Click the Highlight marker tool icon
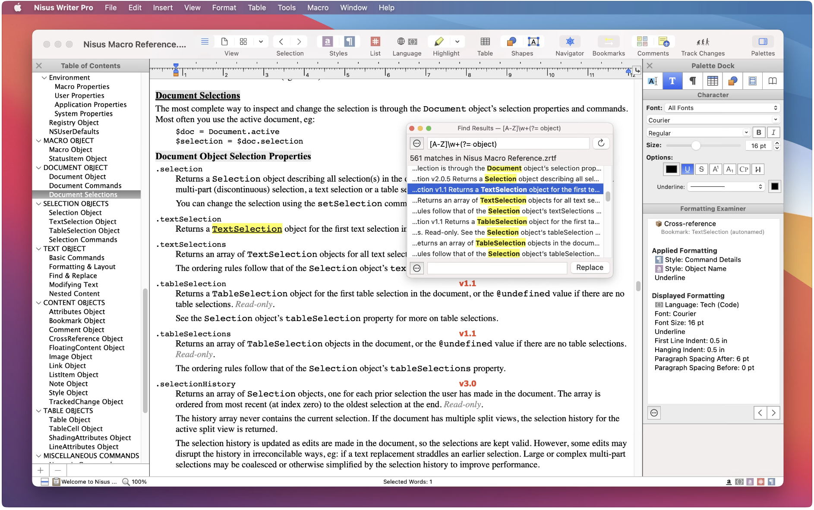 (439, 42)
